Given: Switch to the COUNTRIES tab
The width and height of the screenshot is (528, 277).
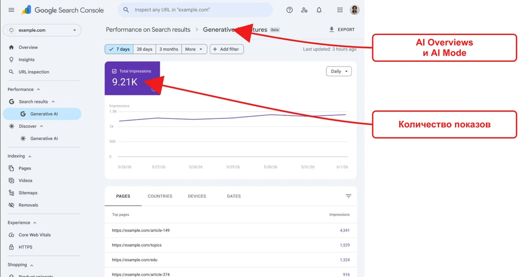Looking at the screenshot, I should coord(160,196).
